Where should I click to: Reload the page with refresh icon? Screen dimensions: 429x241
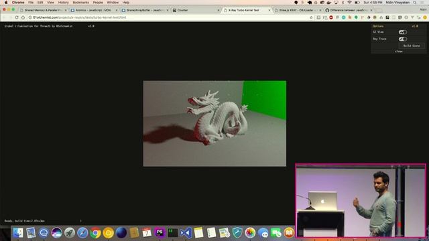coord(17,17)
